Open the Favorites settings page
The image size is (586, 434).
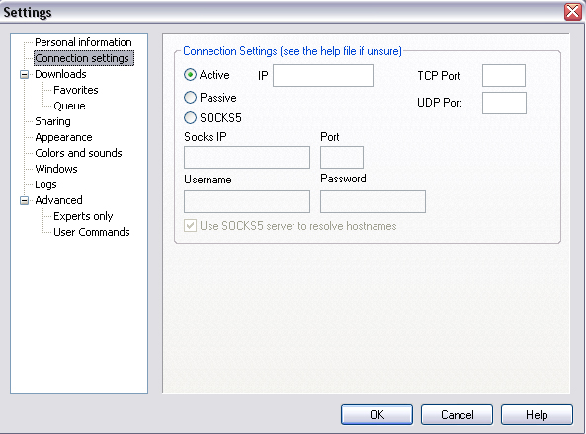point(76,90)
